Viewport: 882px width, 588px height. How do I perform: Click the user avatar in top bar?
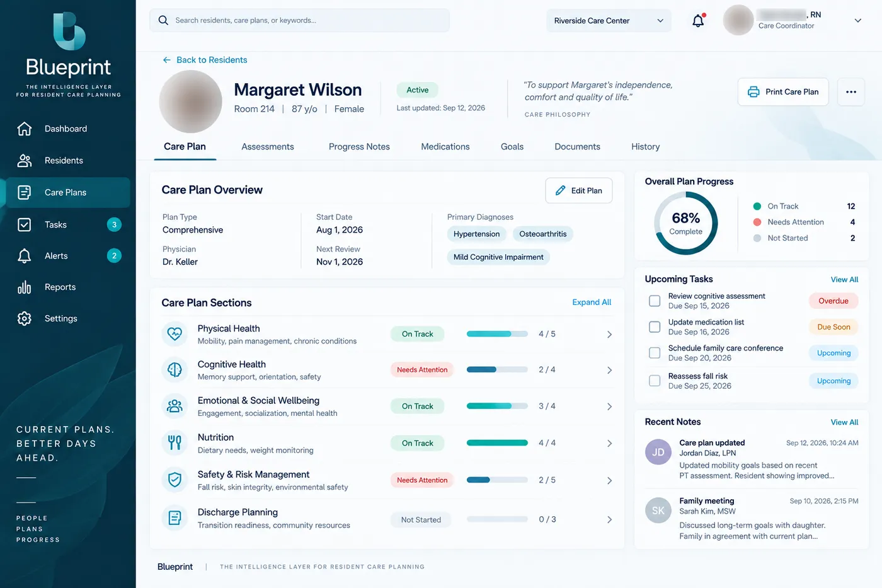(x=738, y=20)
